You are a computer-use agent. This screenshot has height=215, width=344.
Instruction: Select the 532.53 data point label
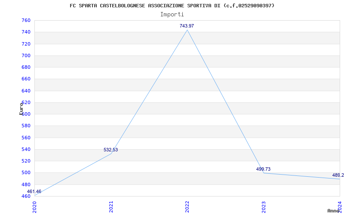(x=111, y=150)
